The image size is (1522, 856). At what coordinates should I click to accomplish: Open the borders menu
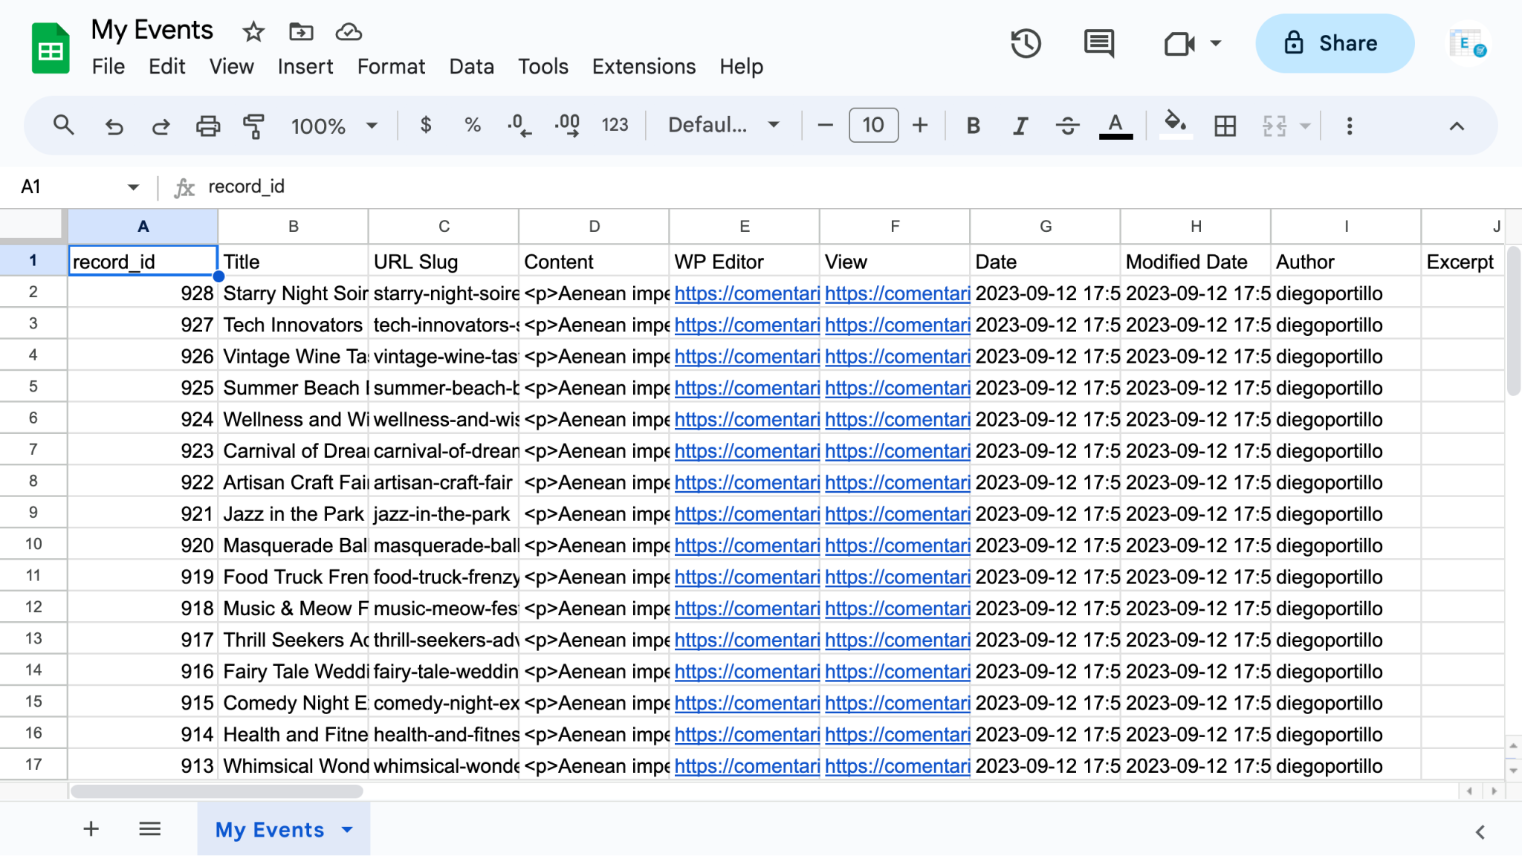click(x=1224, y=126)
